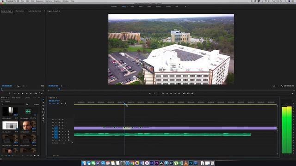Select the Type tool
Viewport: 296px width, 166px height.
(43, 121)
